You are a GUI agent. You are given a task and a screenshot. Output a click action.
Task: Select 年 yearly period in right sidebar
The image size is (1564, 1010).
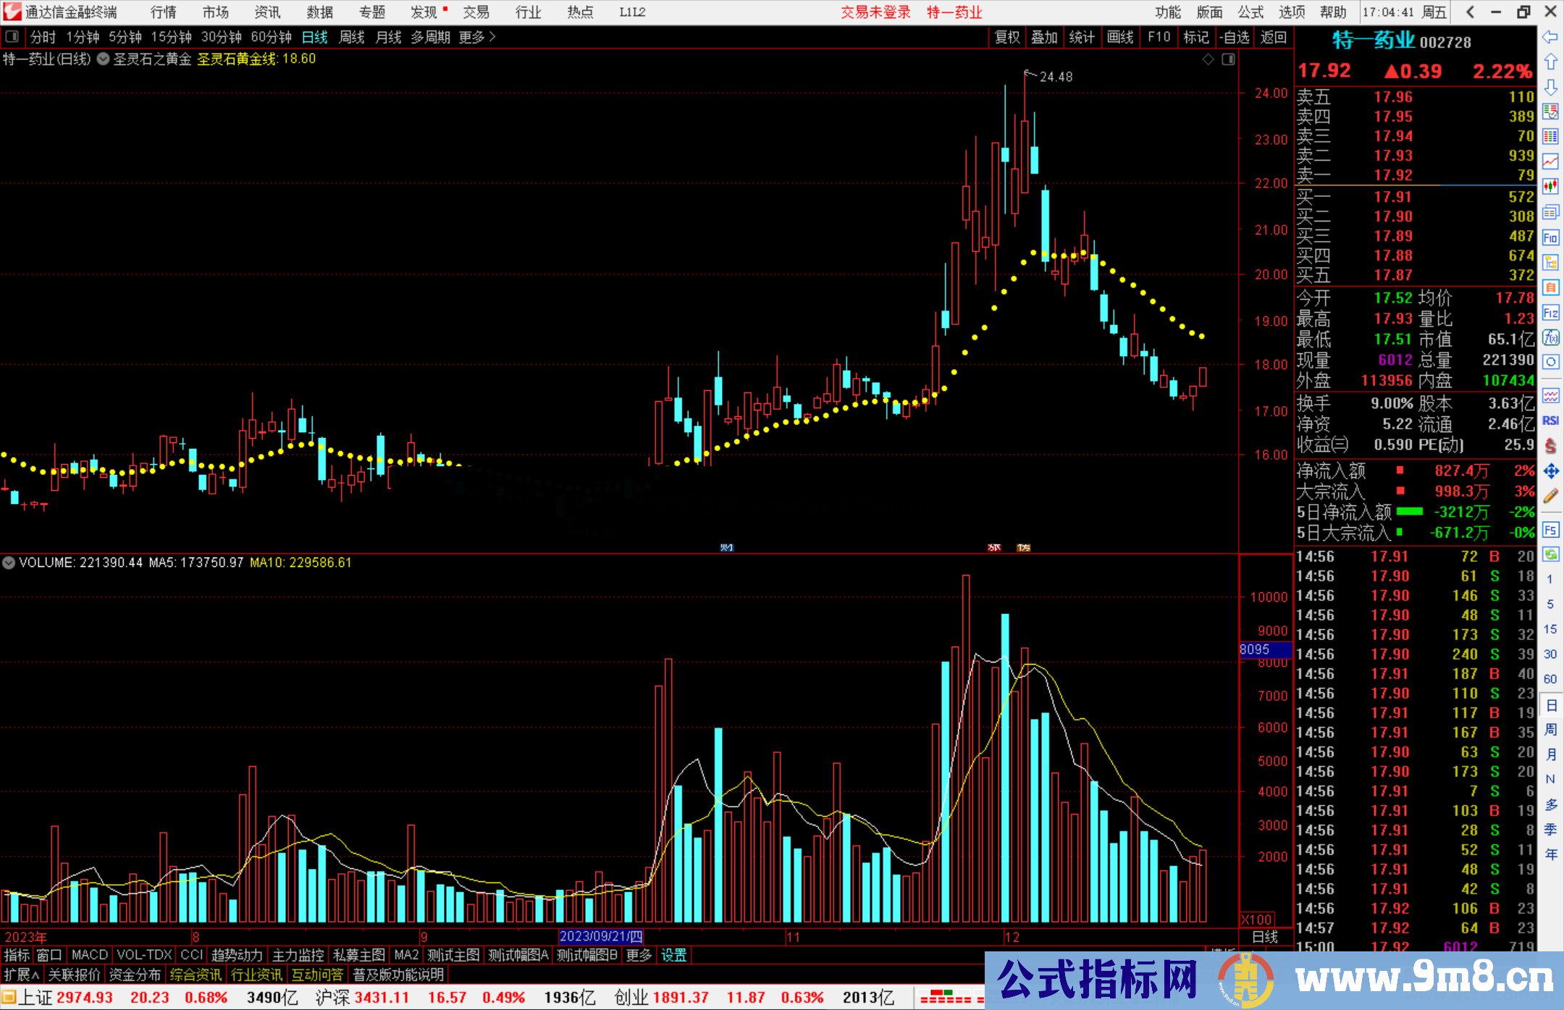click(1550, 854)
